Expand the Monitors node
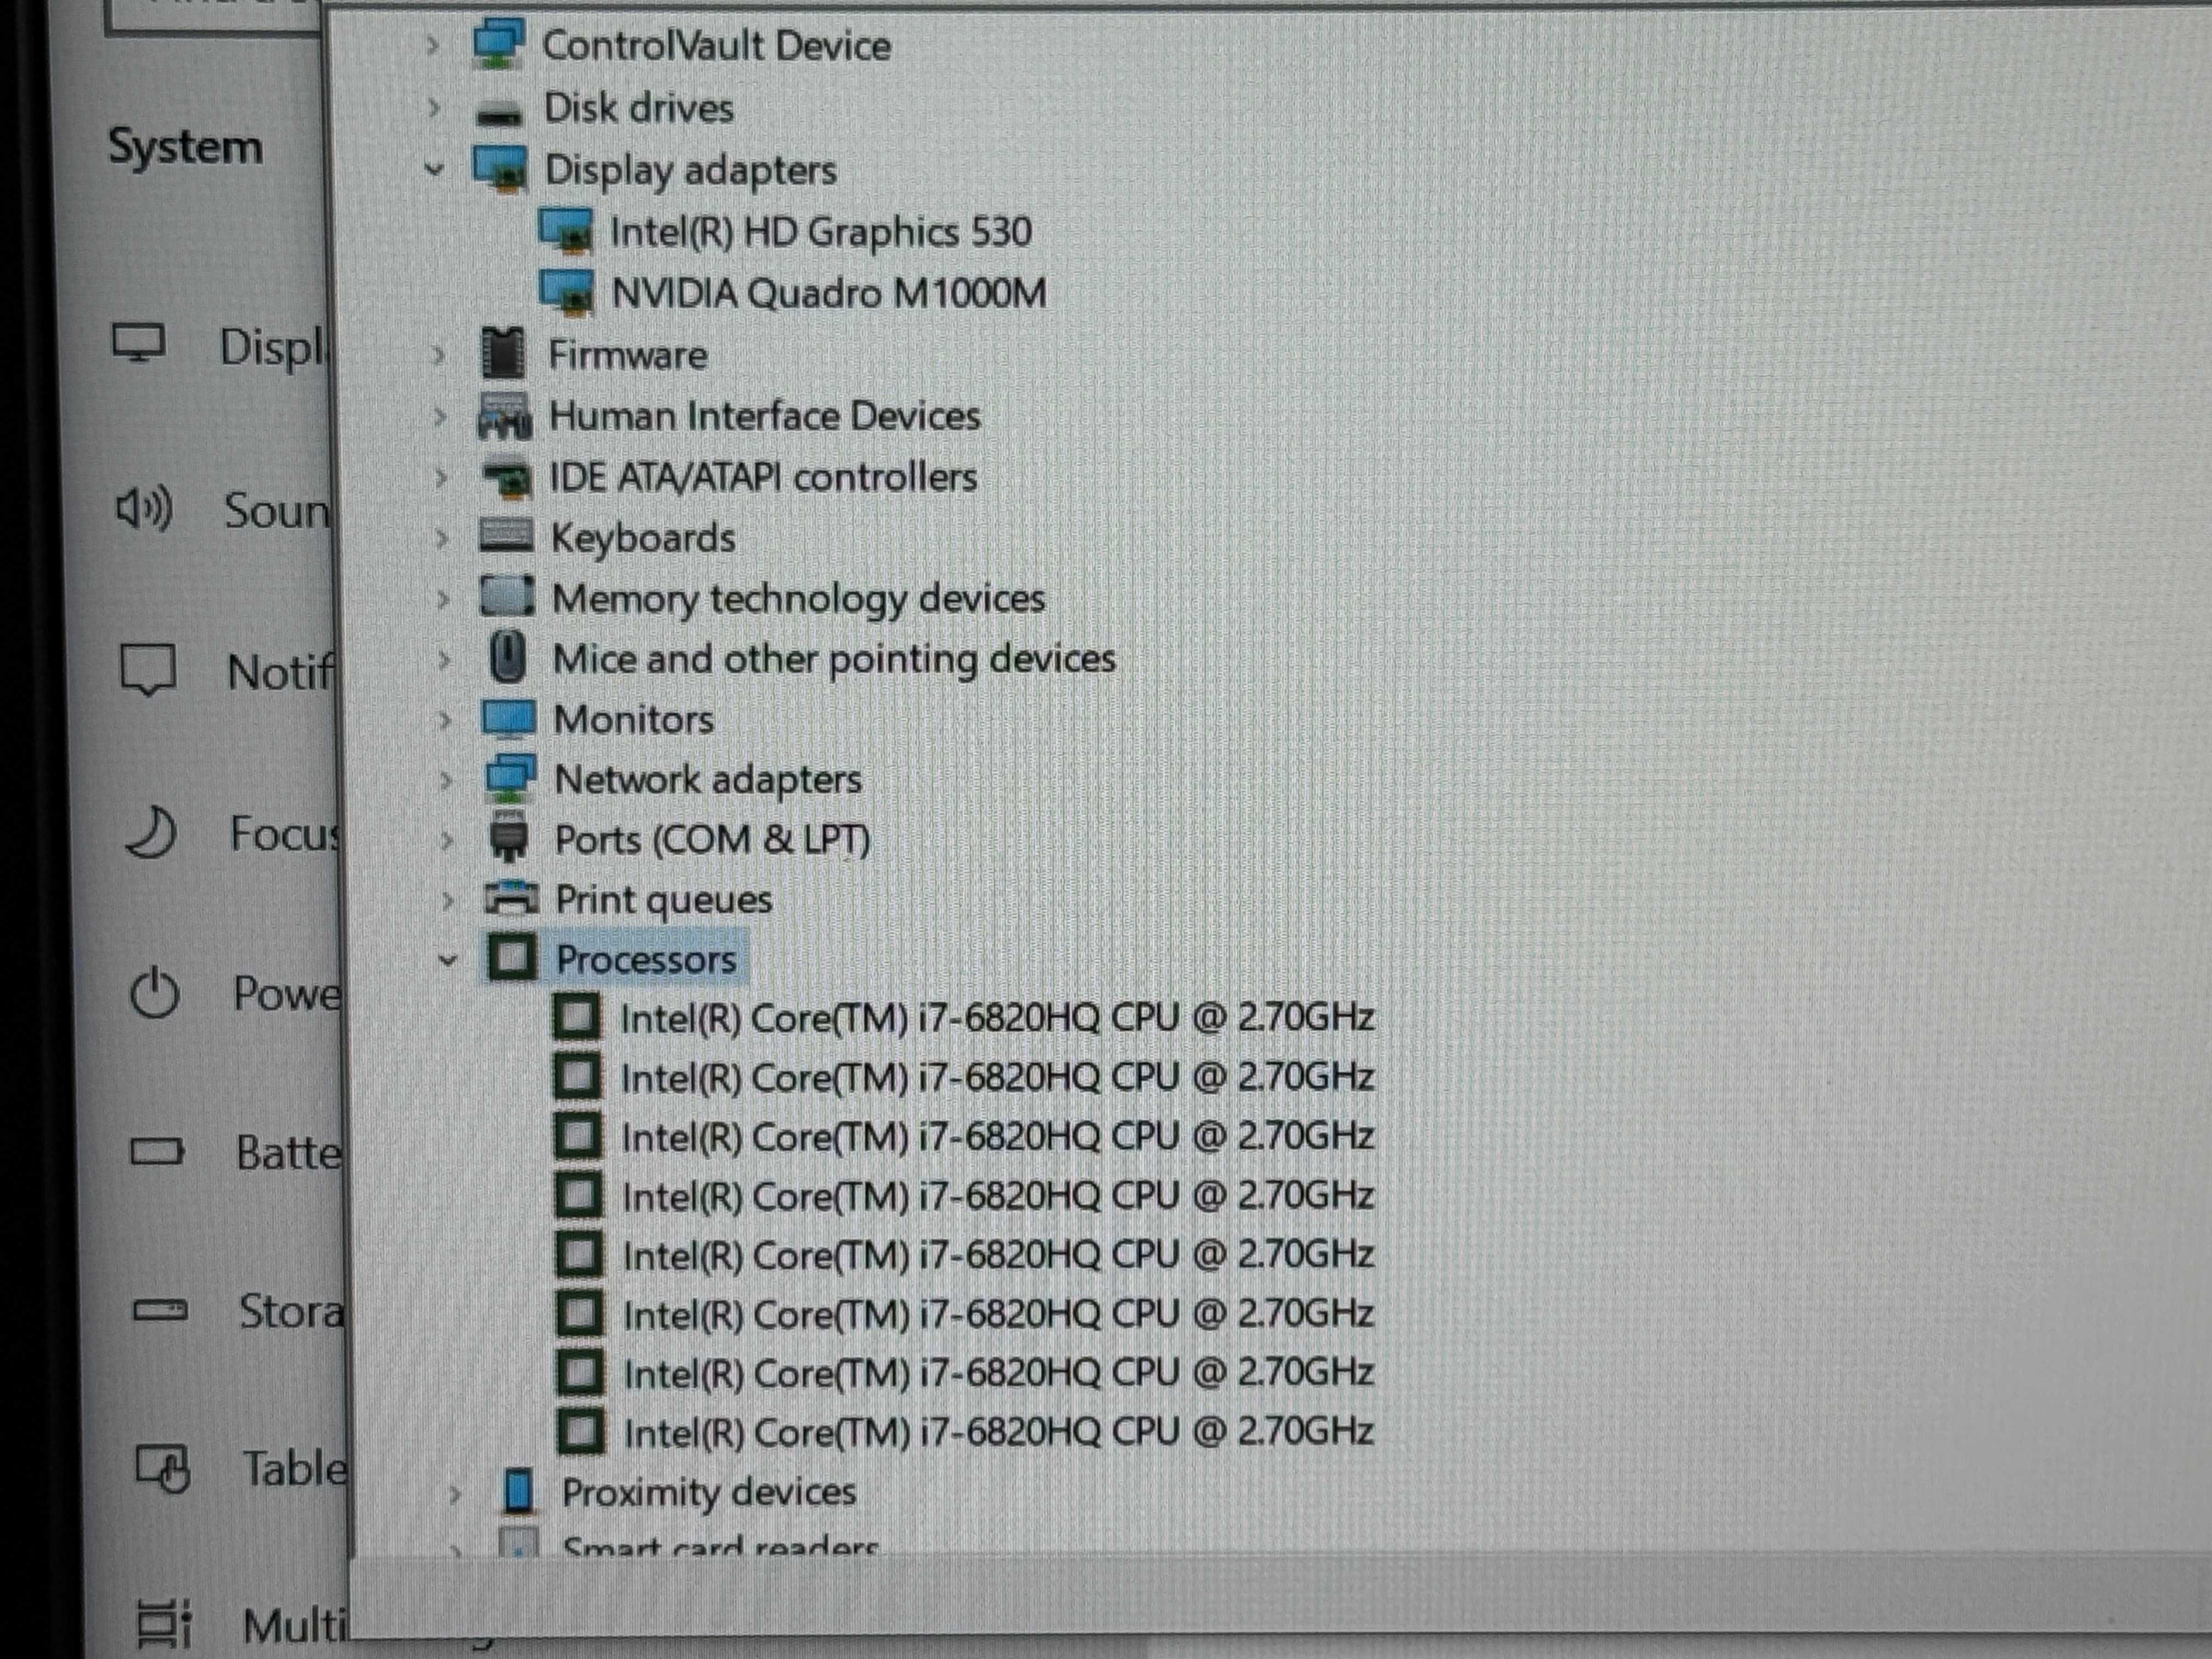Screen dimensions: 2212x1659 click(445, 720)
